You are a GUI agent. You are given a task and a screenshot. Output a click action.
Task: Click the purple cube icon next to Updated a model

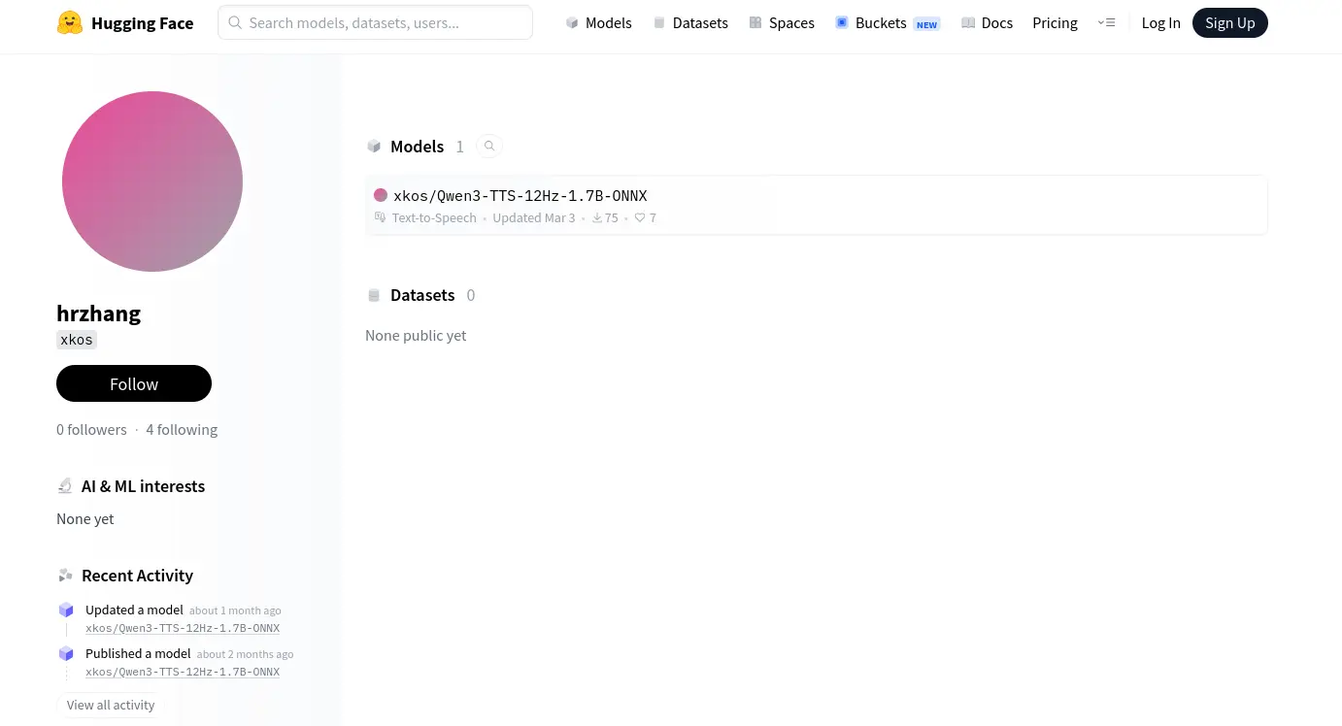pos(66,610)
